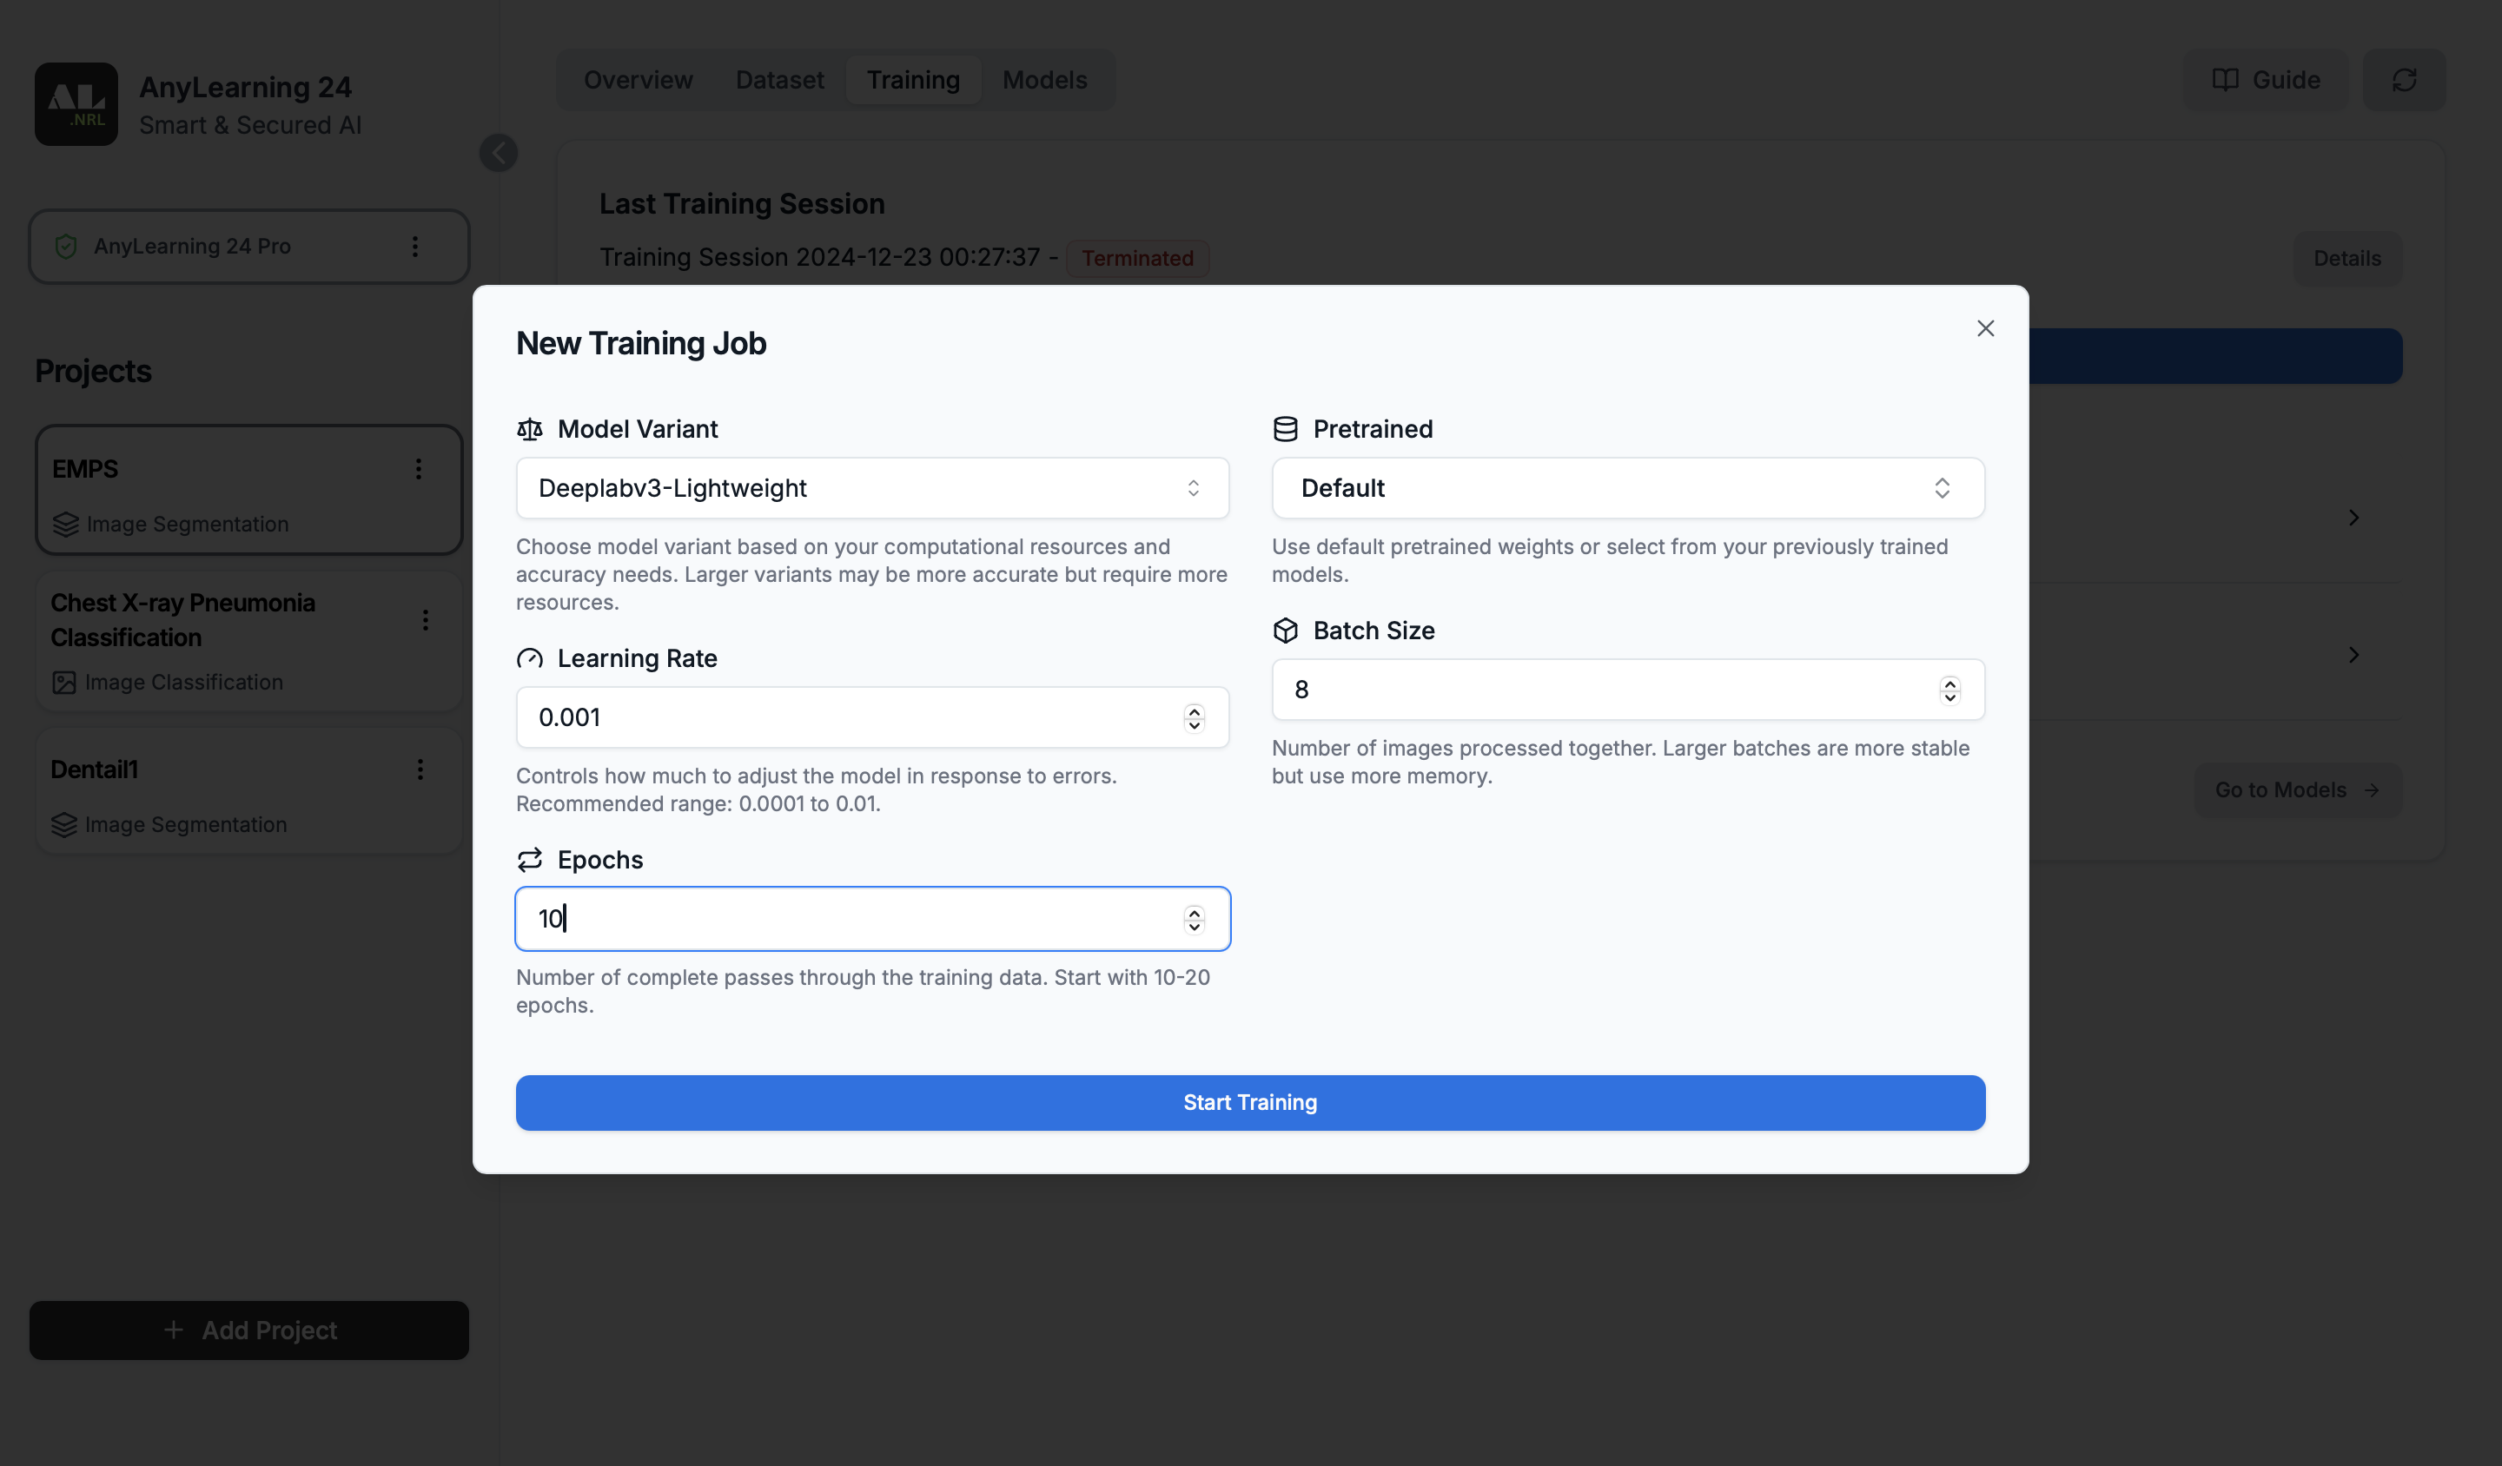This screenshot has width=2502, height=1466.
Task: Click the AnyLearning 24 logo icon
Action: point(76,103)
